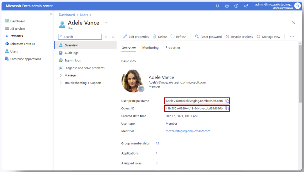Open the admin account avatar

coord(297,6)
